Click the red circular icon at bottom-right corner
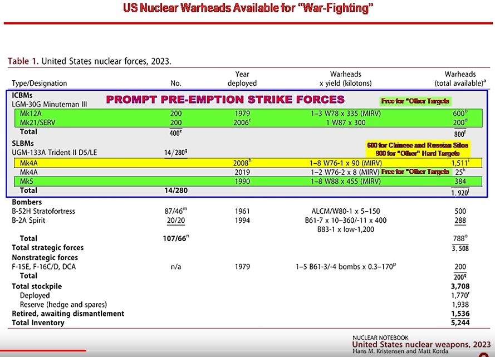The image size is (495, 357). click(490, 355)
